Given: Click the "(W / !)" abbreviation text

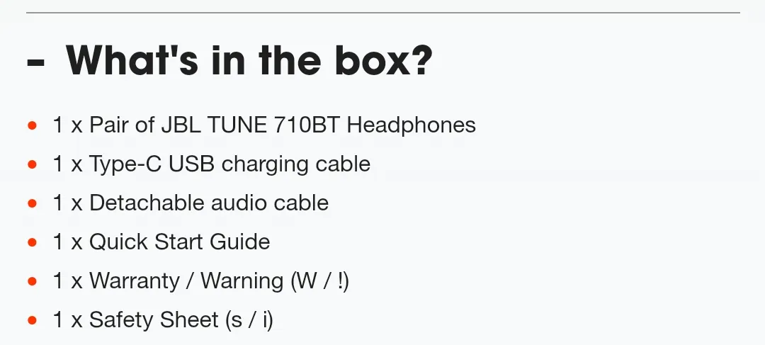Looking at the screenshot, I should [319, 281].
